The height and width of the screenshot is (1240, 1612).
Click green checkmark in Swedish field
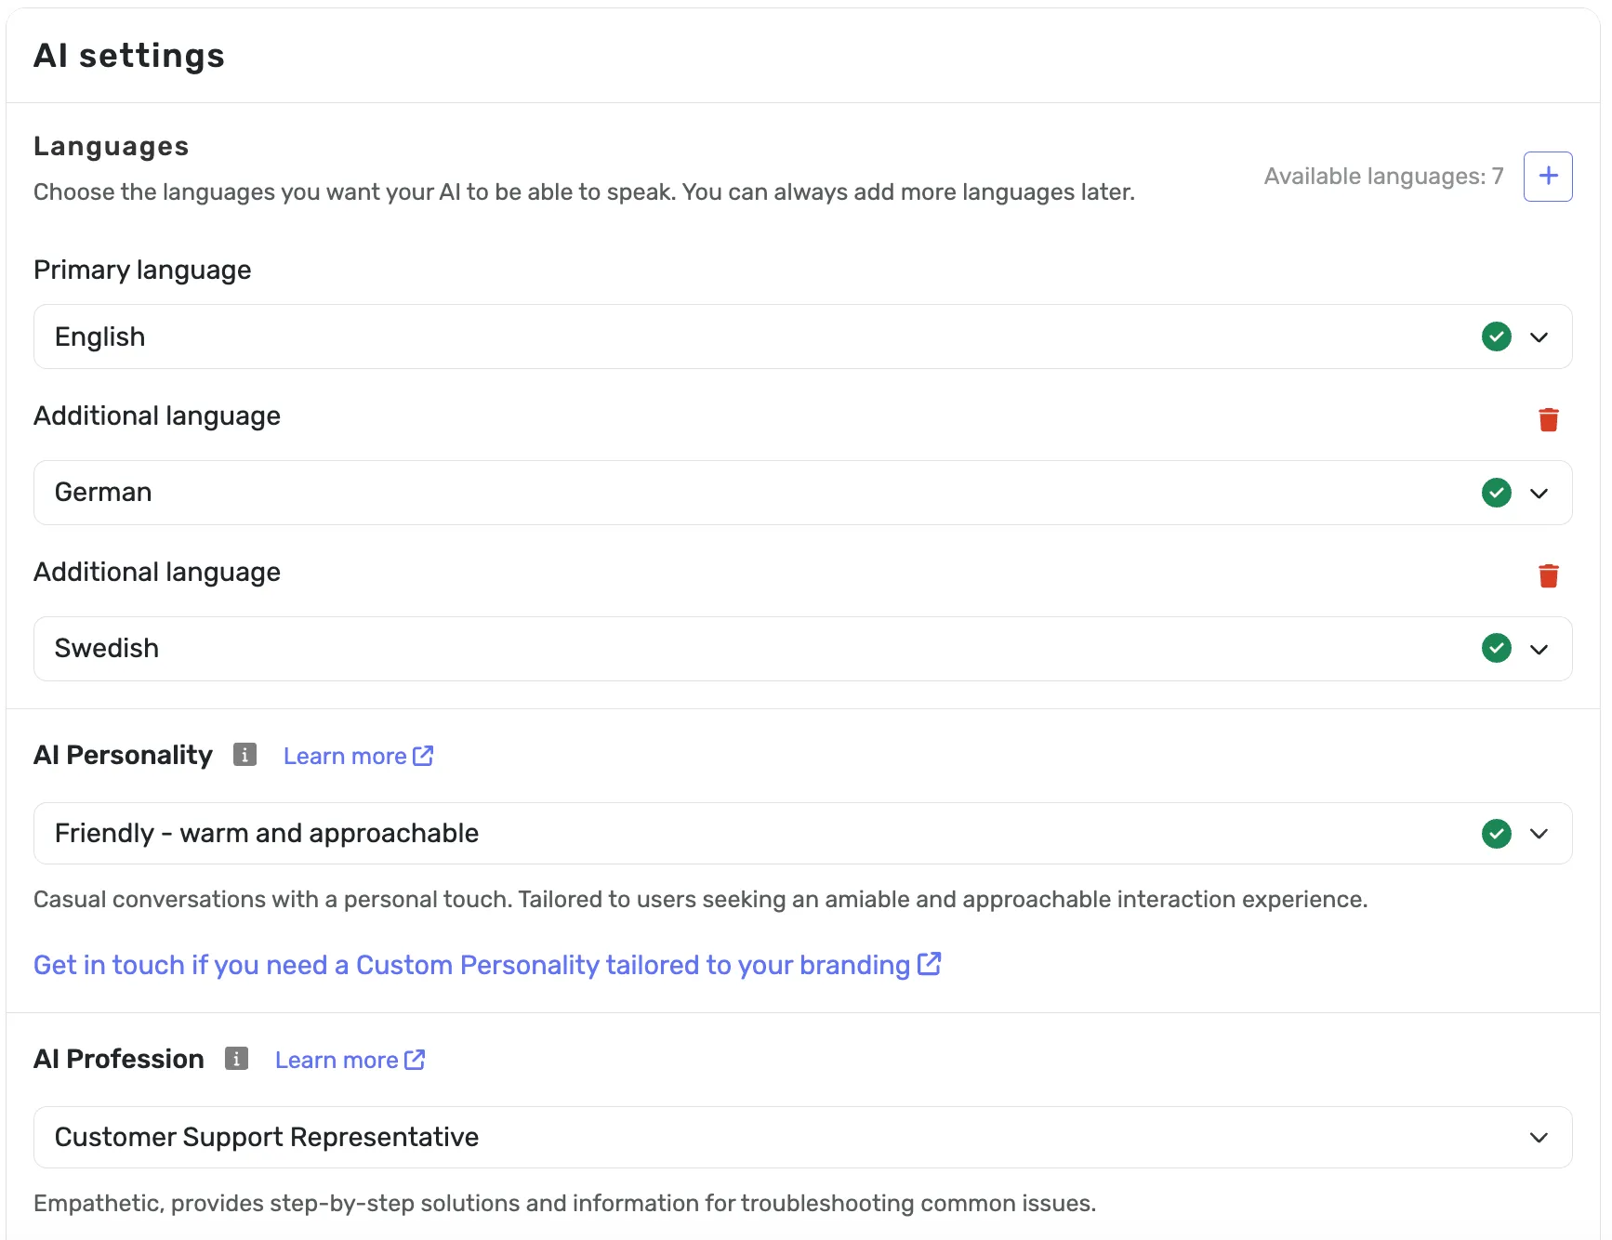[1496, 648]
